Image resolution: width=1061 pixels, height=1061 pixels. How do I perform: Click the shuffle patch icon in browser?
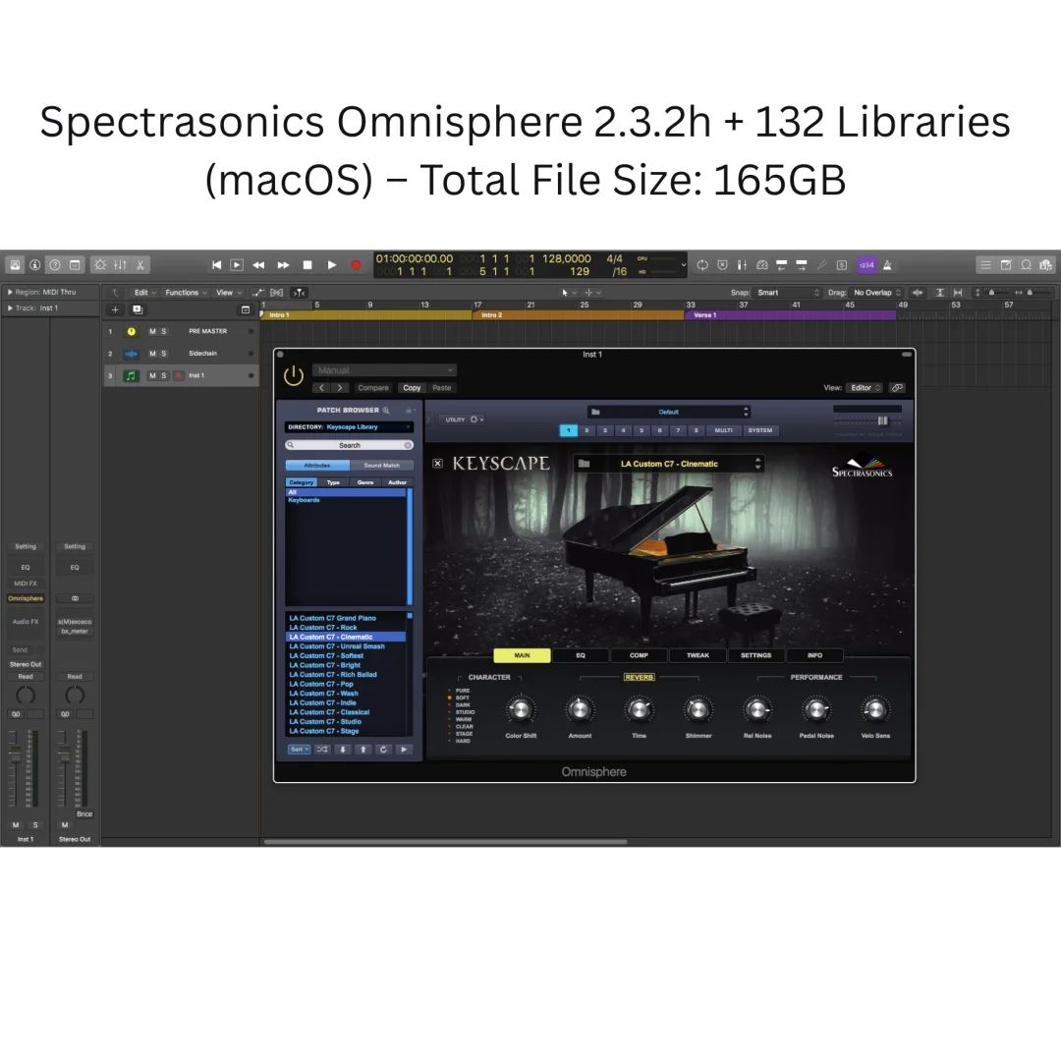click(322, 750)
